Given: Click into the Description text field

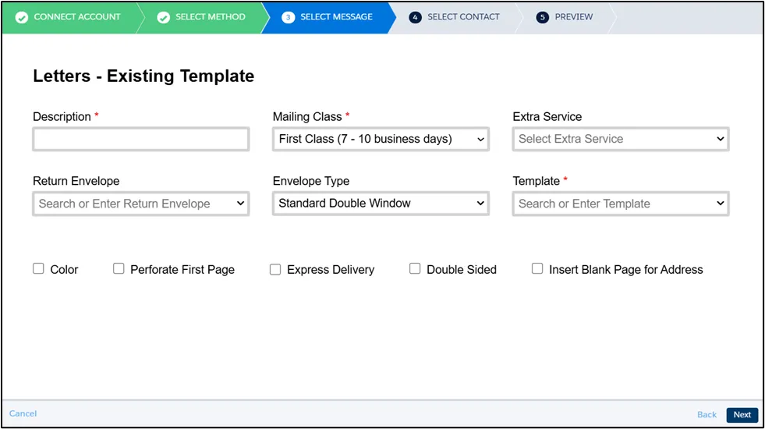Looking at the screenshot, I should pos(141,140).
